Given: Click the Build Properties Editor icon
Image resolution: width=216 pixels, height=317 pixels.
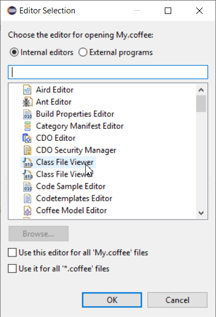Looking at the screenshot, I should pos(27,114).
